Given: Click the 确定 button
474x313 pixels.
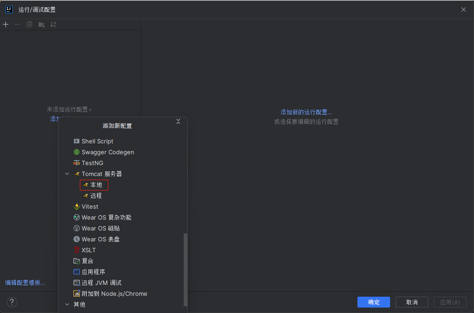Looking at the screenshot, I should point(374,302).
